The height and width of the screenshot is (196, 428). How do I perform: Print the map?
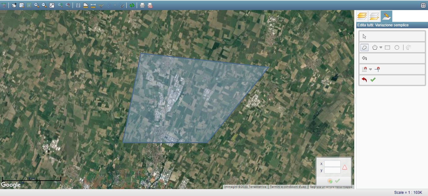tap(142, 5)
